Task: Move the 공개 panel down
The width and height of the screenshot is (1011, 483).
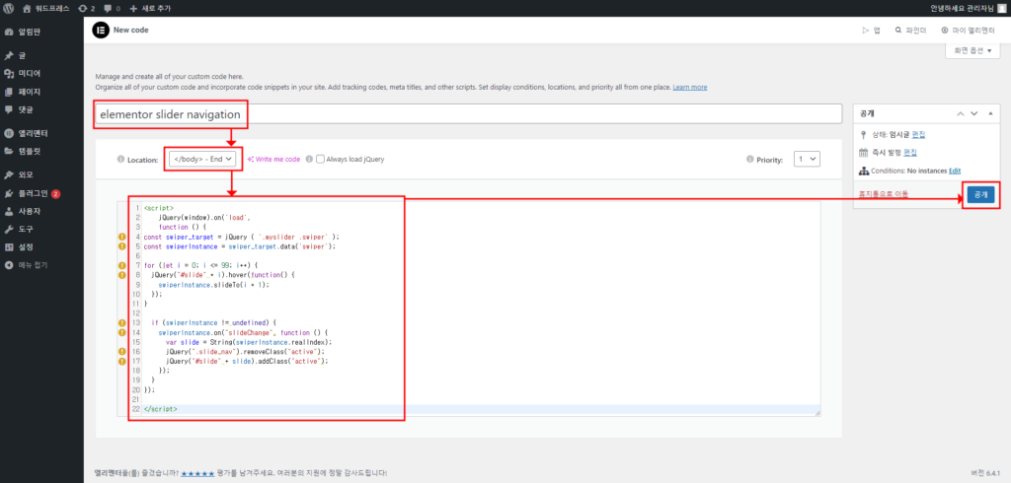Action: click(974, 113)
